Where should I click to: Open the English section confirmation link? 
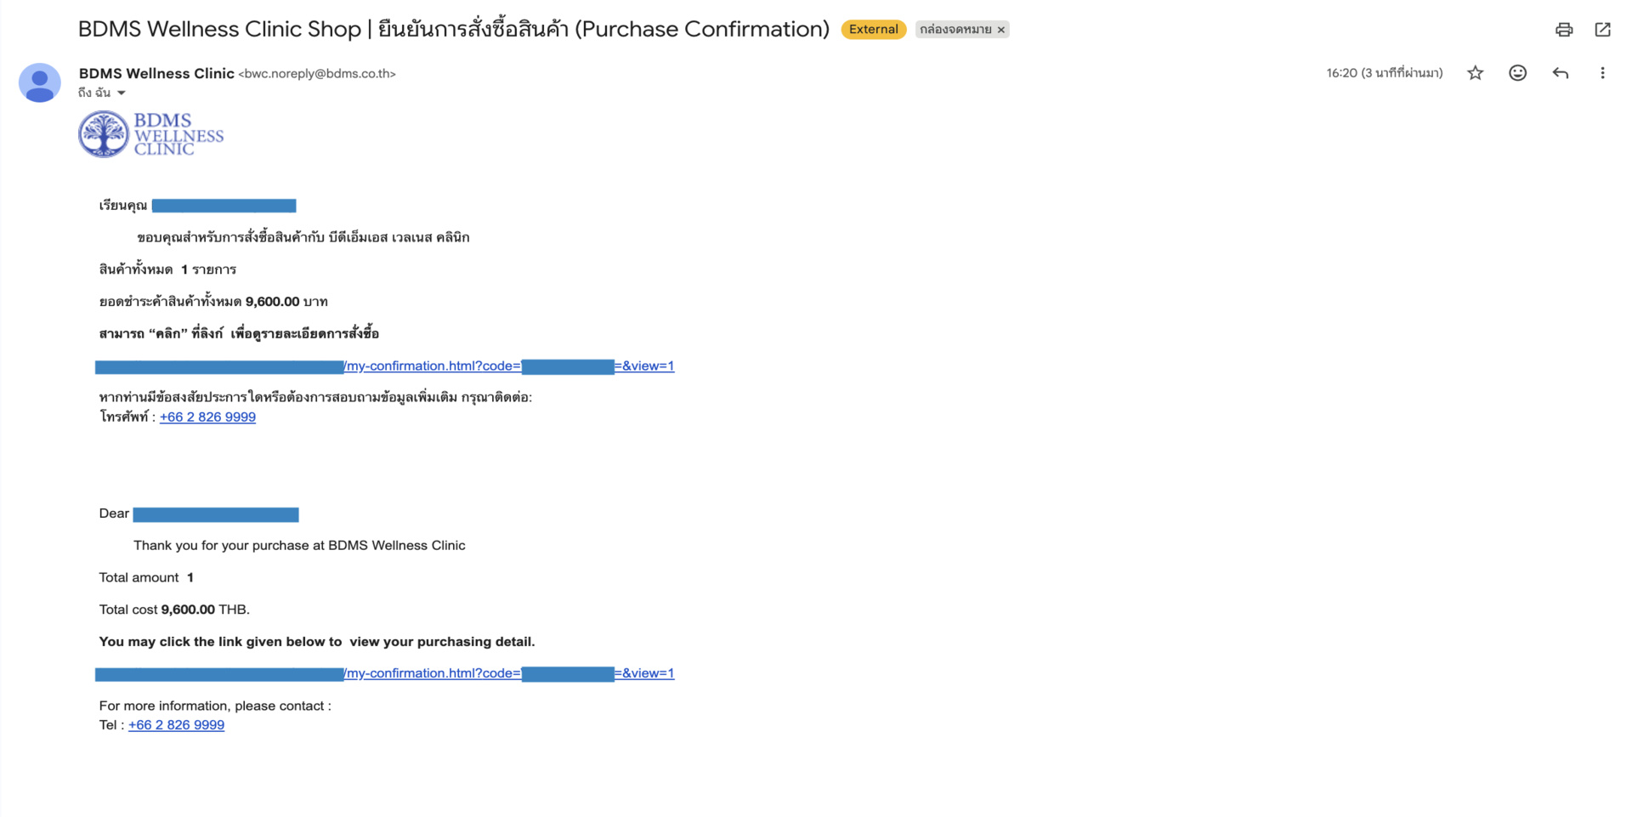point(384,673)
